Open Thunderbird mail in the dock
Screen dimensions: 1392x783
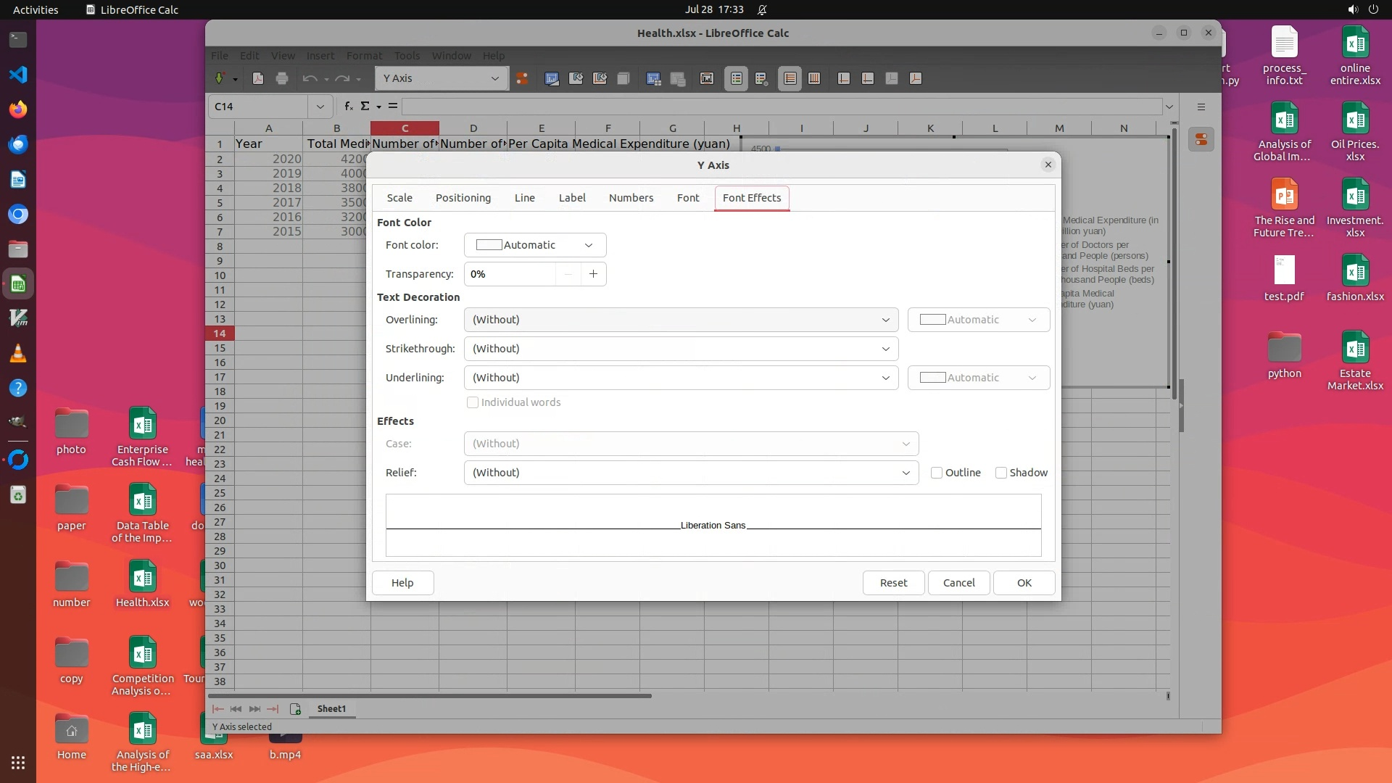[x=18, y=144]
